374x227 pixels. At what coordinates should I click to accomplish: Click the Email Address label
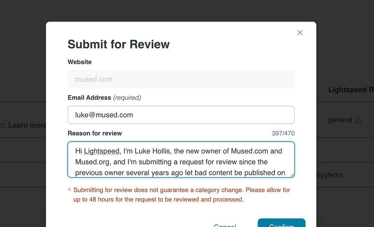[x=89, y=98]
